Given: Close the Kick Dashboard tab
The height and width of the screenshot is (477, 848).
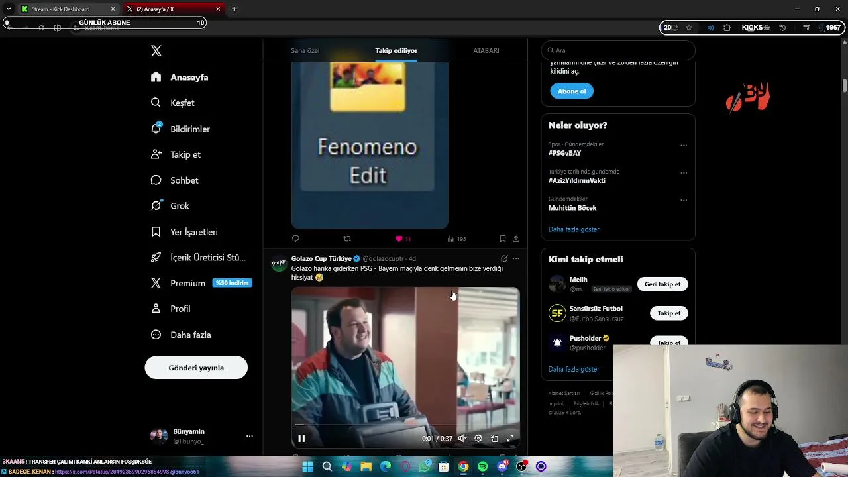Looking at the screenshot, I should pos(113,9).
